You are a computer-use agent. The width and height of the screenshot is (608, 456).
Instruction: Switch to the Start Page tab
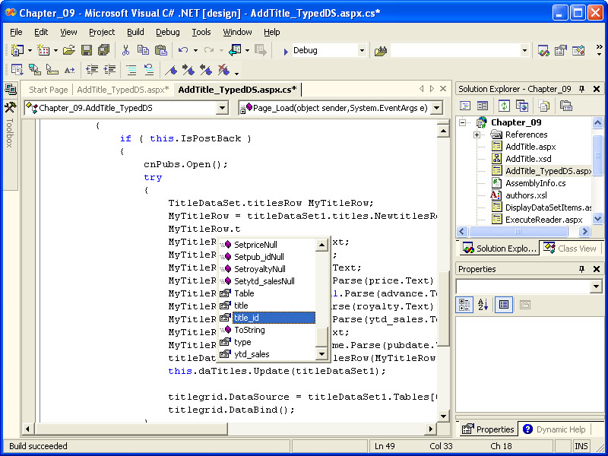tap(48, 90)
